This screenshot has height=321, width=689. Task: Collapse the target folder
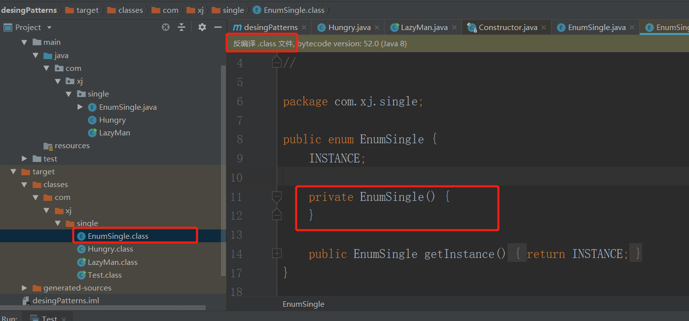click(13, 172)
